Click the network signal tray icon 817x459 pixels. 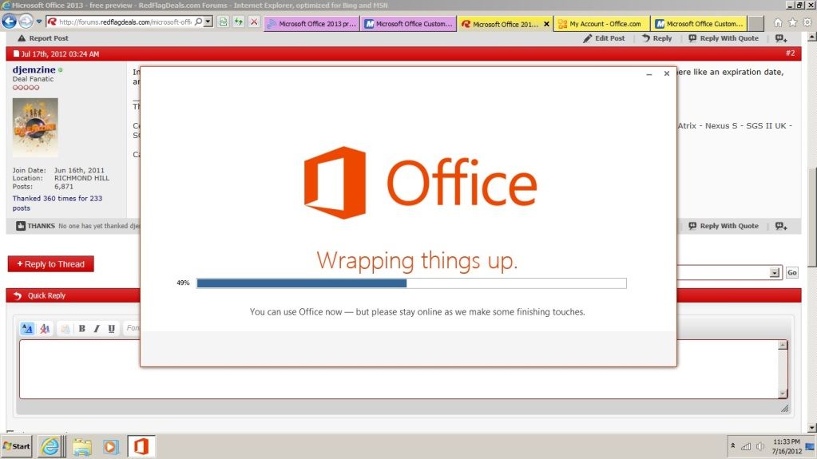coord(746,446)
